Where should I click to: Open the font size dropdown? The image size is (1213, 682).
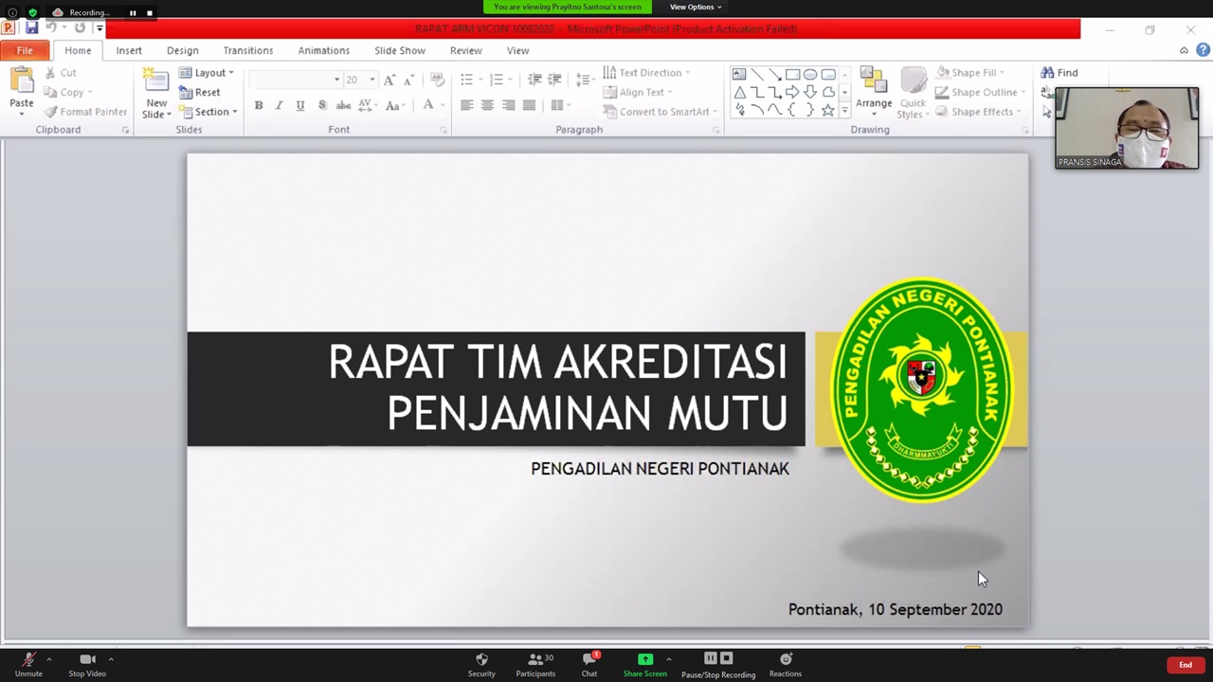tap(372, 81)
